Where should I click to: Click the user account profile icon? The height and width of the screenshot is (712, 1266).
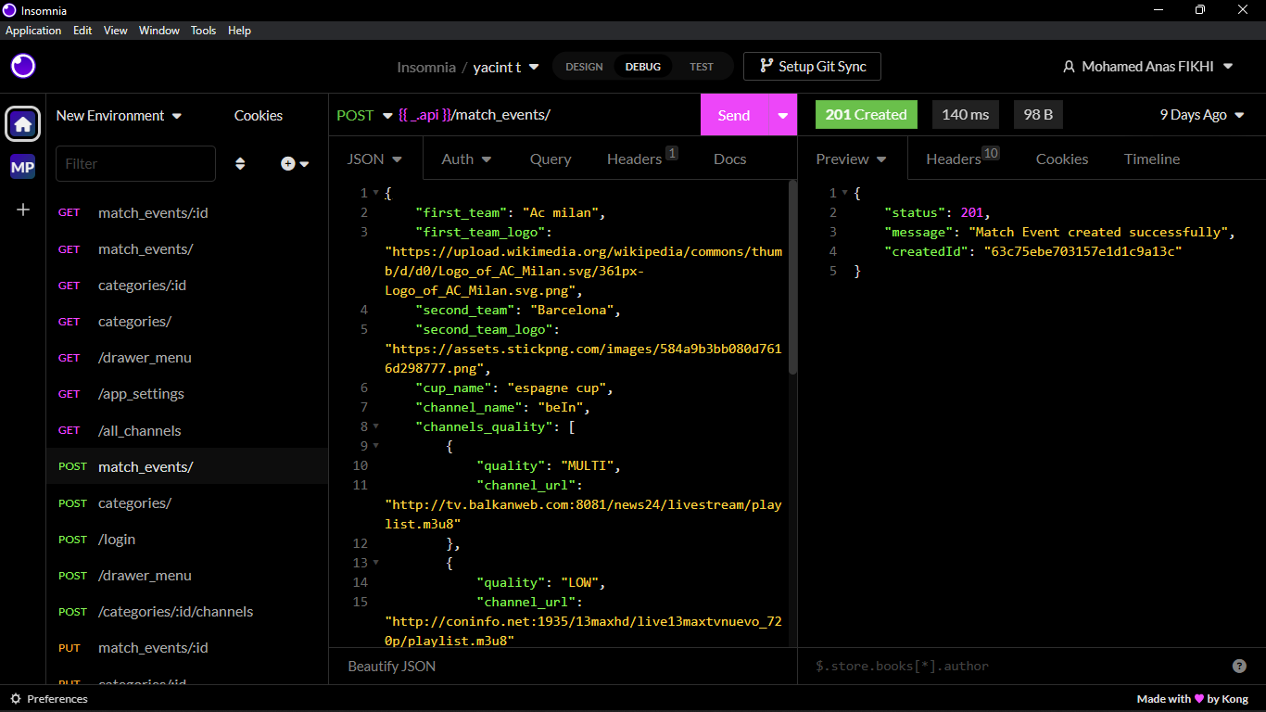(x=1069, y=67)
